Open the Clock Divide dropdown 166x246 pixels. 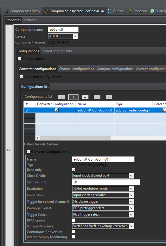[103, 175]
